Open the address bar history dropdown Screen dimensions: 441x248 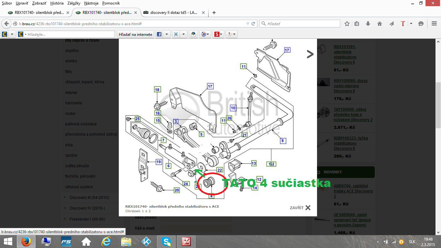[x=247, y=24]
